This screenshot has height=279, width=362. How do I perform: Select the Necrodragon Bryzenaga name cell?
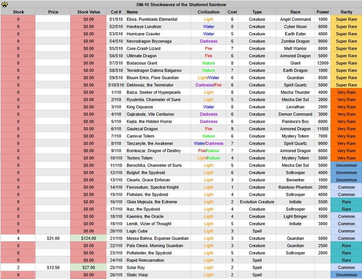(x=158, y=41)
